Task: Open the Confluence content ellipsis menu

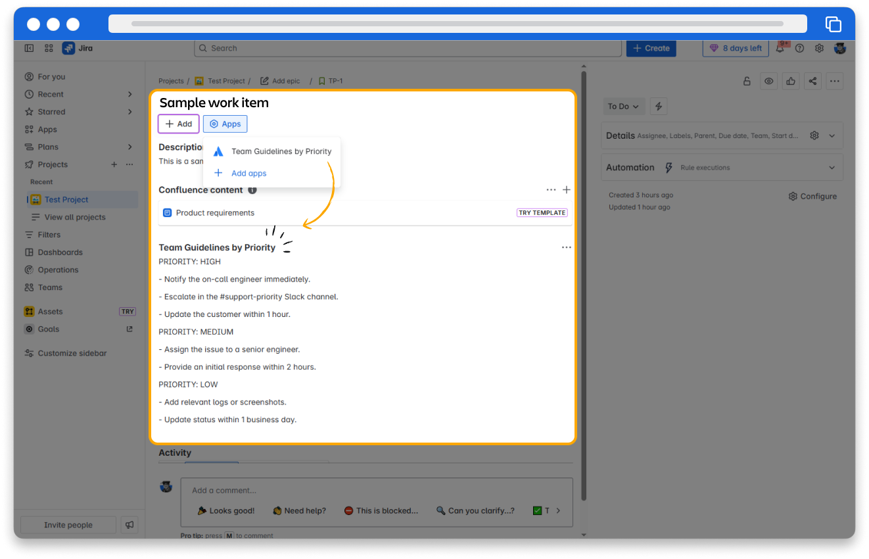Action: [551, 189]
